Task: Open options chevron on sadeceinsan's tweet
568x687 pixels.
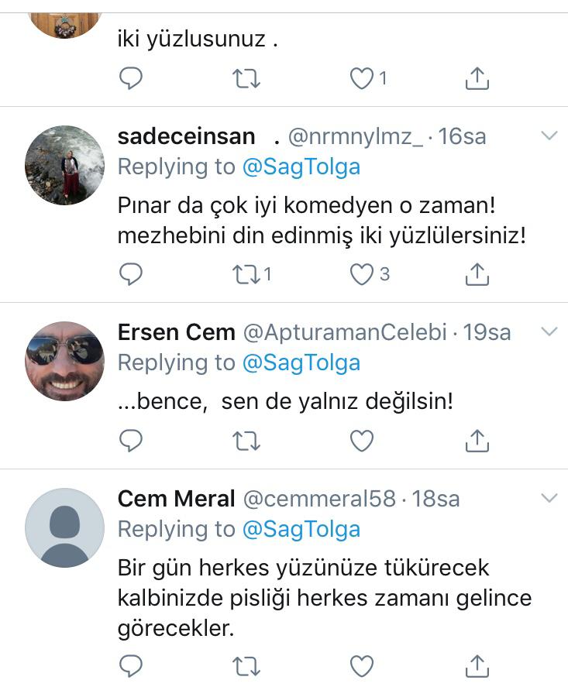Action: [549, 136]
